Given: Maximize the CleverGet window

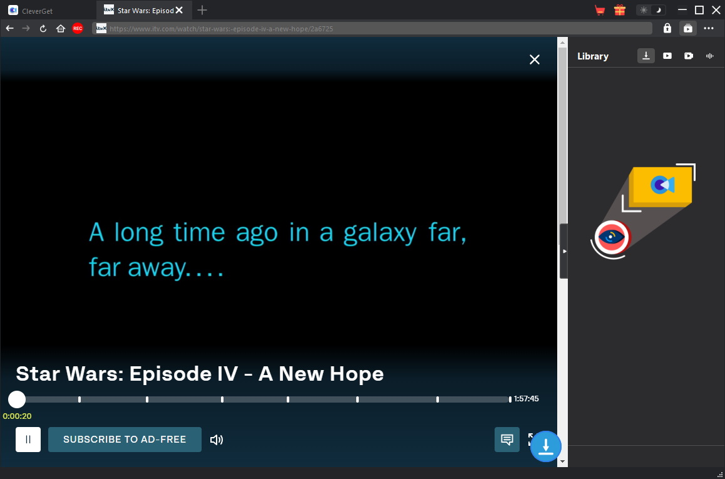Looking at the screenshot, I should pyautogui.click(x=699, y=10).
